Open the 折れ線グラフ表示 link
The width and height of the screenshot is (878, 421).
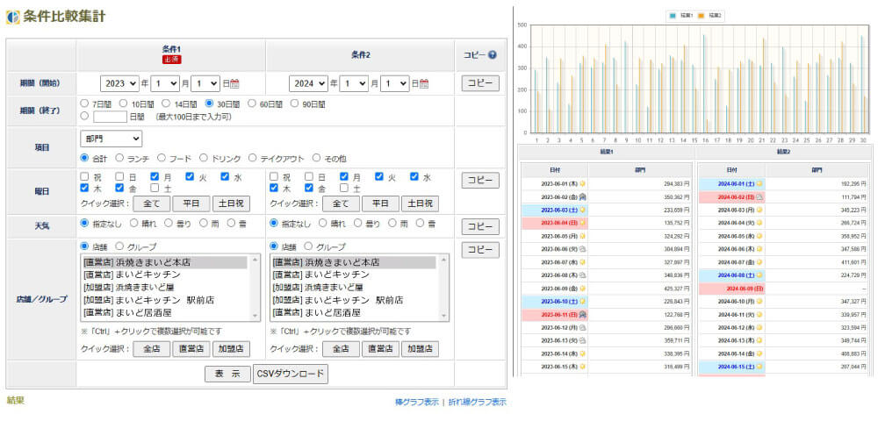(x=478, y=402)
